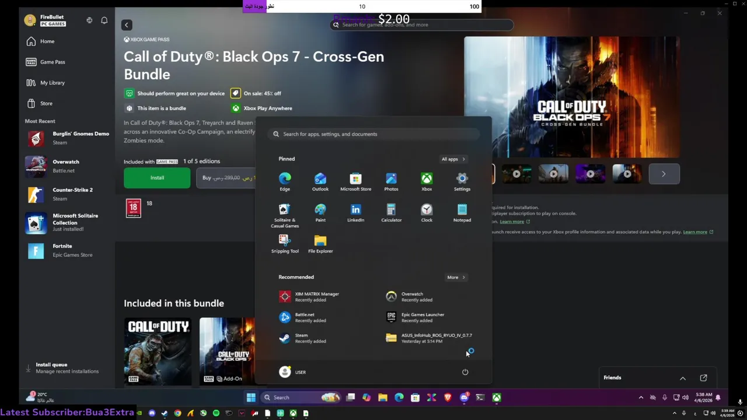
Task: Launch Solitaire & Casual Games
Action: tap(285, 215)
